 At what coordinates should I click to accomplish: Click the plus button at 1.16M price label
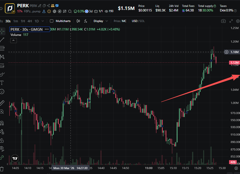click(x=226, y=52)
